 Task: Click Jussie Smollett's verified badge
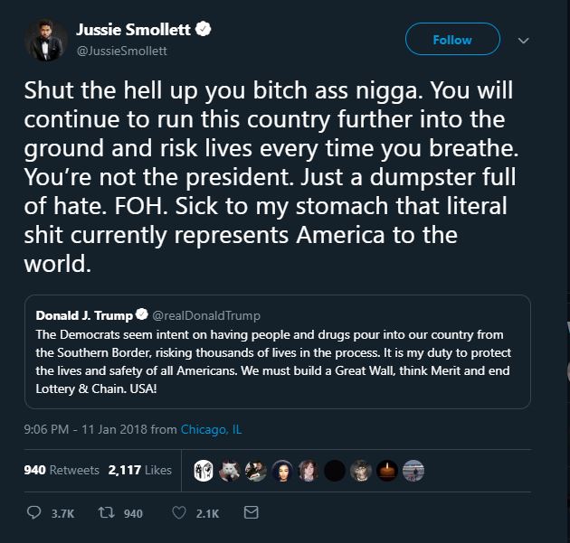(204, 30)
